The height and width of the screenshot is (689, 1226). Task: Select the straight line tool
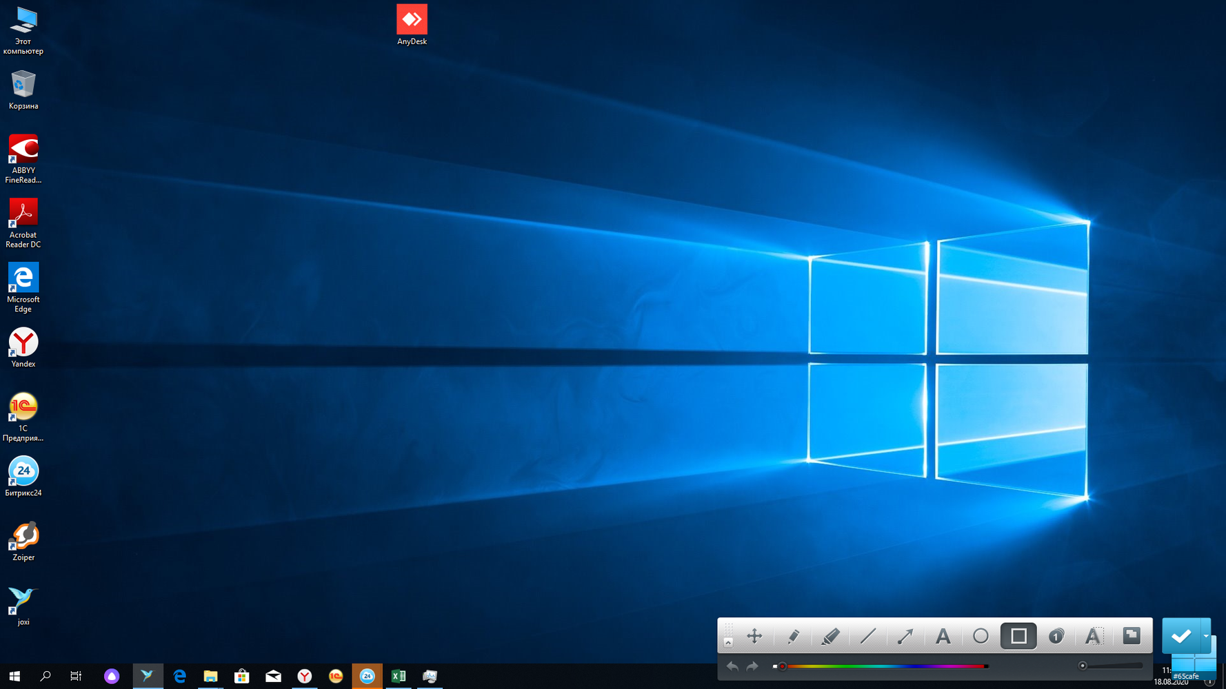(868, 636)
